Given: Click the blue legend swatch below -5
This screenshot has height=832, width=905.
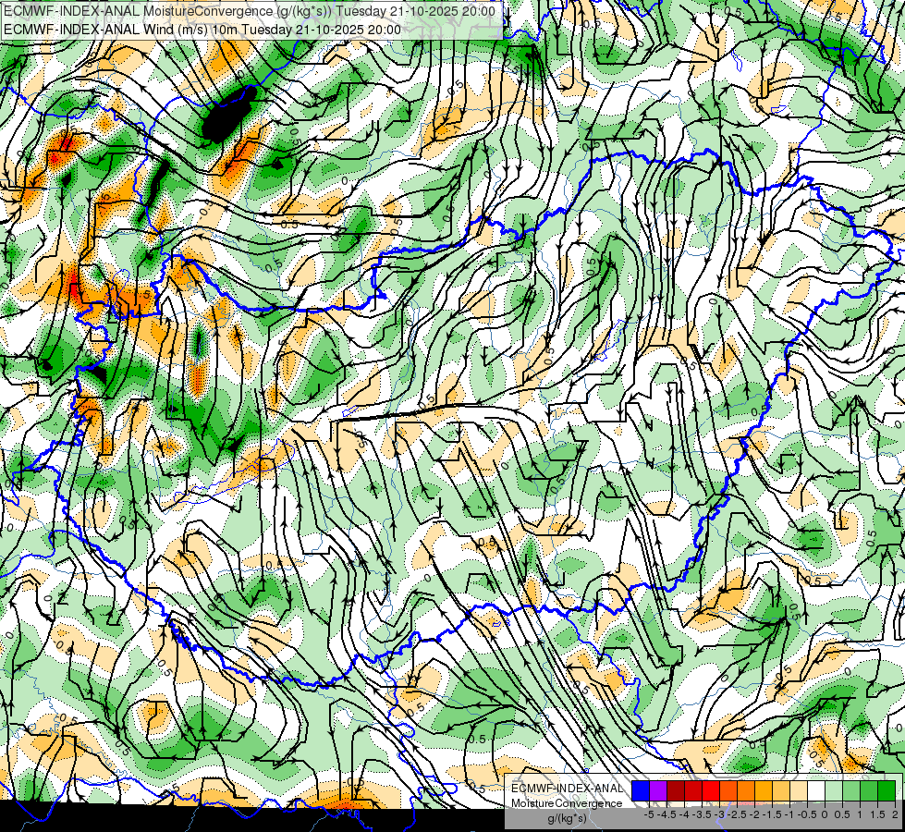Looking at the screenshot, I should [x=641, y=791].
